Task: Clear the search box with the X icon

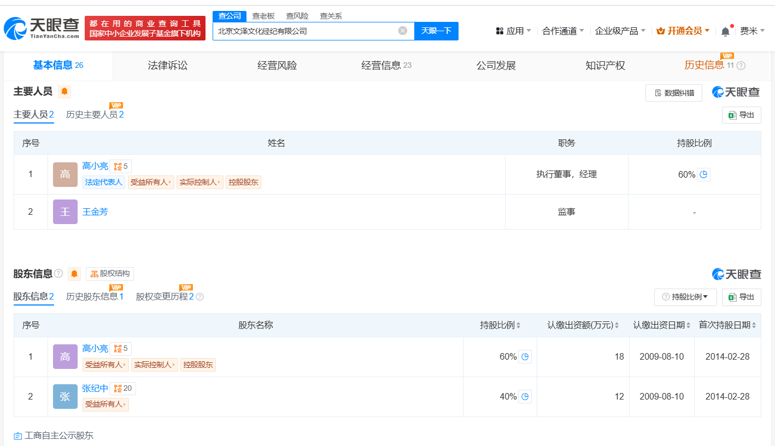Action: pos(403,31)
